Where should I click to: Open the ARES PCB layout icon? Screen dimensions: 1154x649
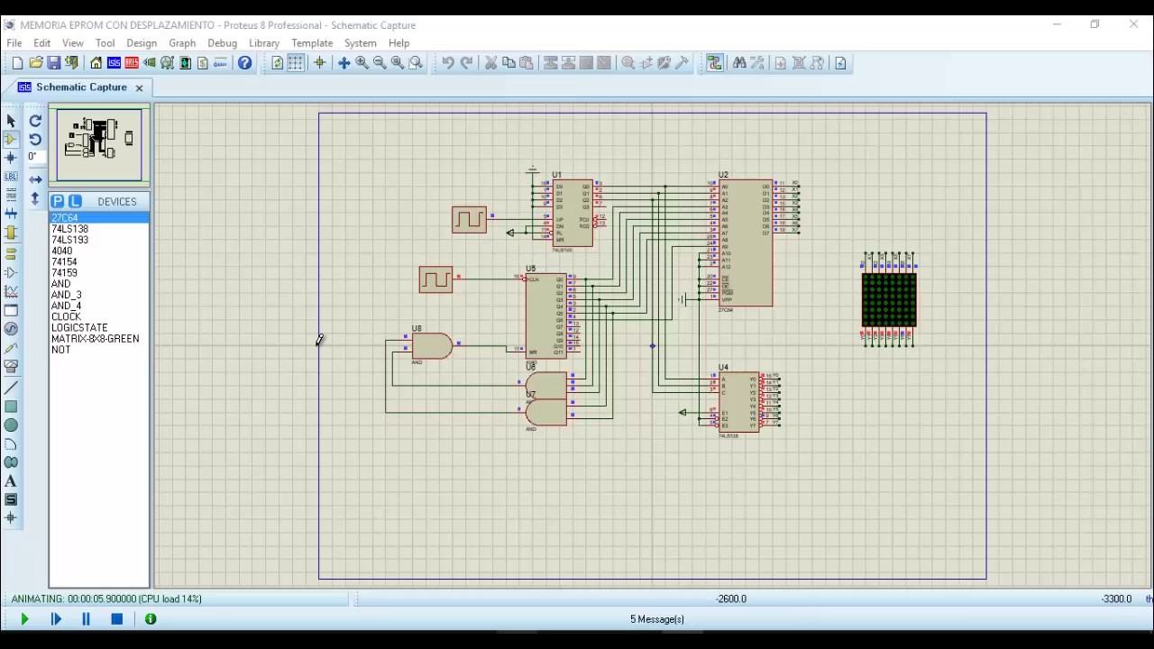(132, 63)
